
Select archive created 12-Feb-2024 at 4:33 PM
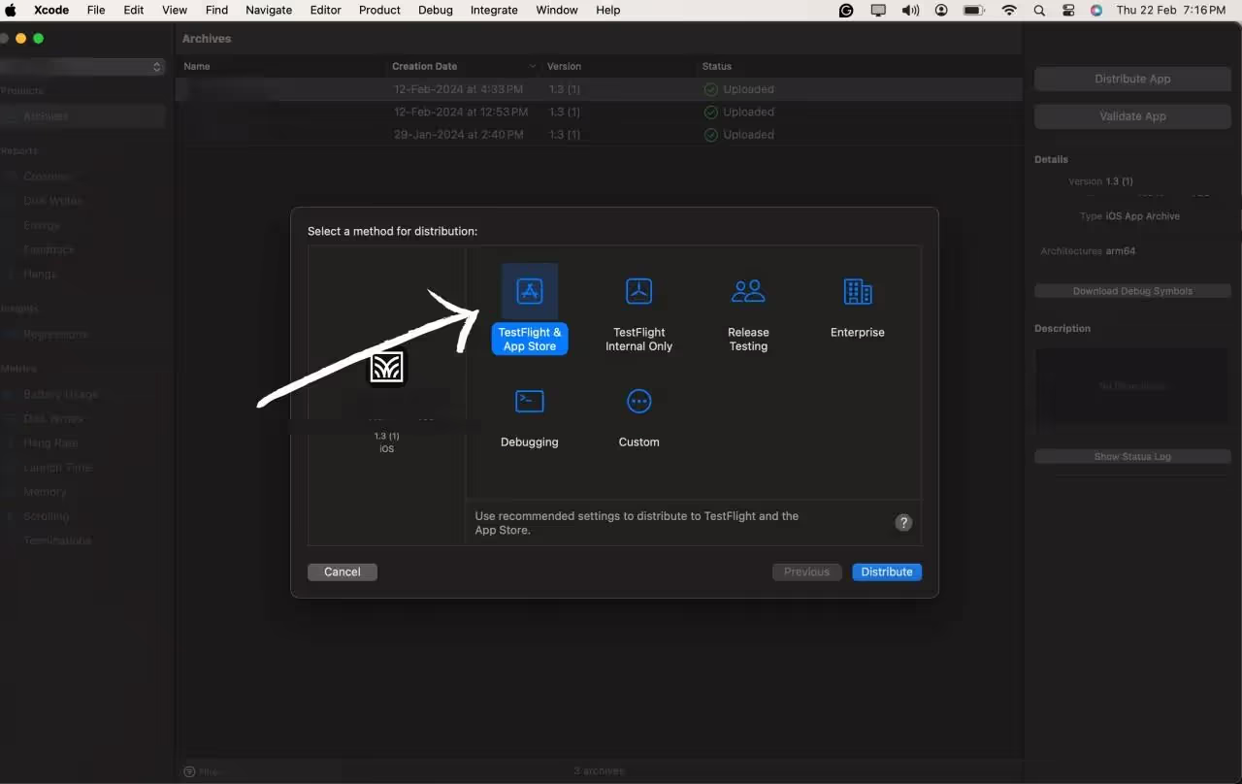[599, 89]
